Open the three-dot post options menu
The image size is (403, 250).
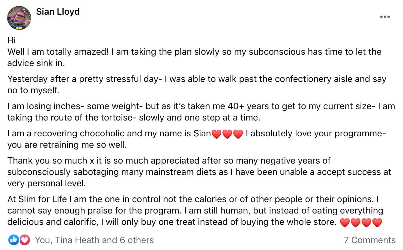pos(385,17)
